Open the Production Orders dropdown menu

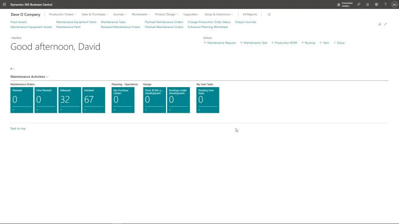[62, 14]
